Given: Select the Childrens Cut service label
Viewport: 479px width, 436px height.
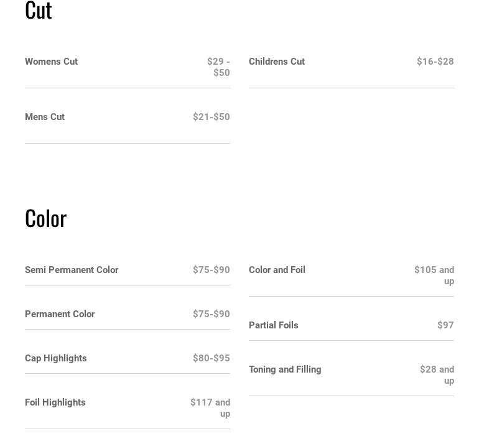Looking at the screenshot, I should 277,62.
